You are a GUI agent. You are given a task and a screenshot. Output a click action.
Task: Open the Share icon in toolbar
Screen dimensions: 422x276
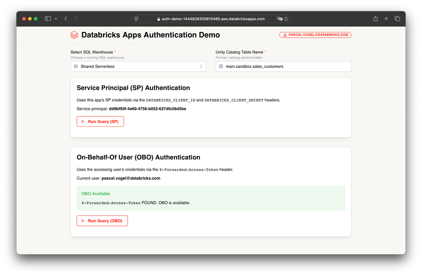point(376,19)
